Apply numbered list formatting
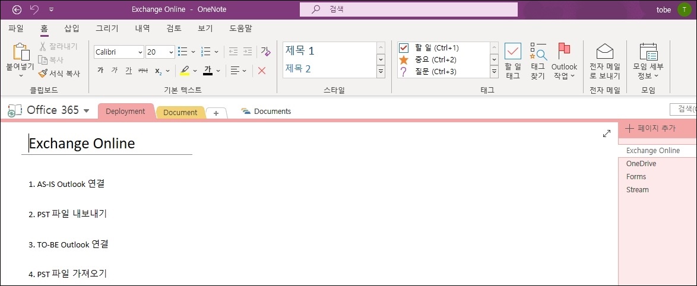Image resolution: width=697 pixels, height=286 pixels. 206,52
